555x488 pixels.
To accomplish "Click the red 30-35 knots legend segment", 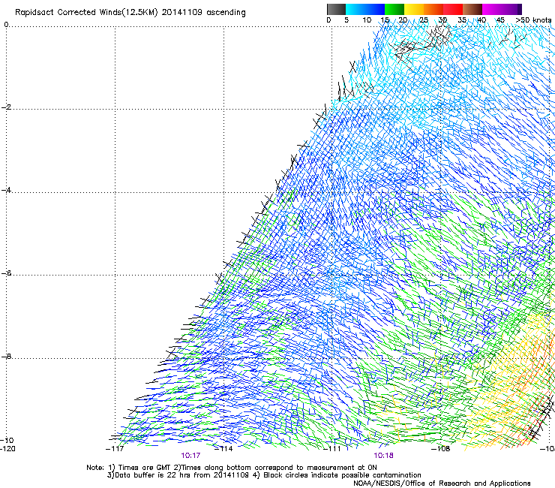I will tap(453, 9).
